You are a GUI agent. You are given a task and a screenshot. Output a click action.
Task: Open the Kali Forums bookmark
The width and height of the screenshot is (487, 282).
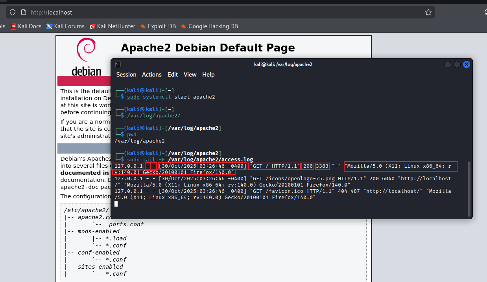(x=65, y=26)
